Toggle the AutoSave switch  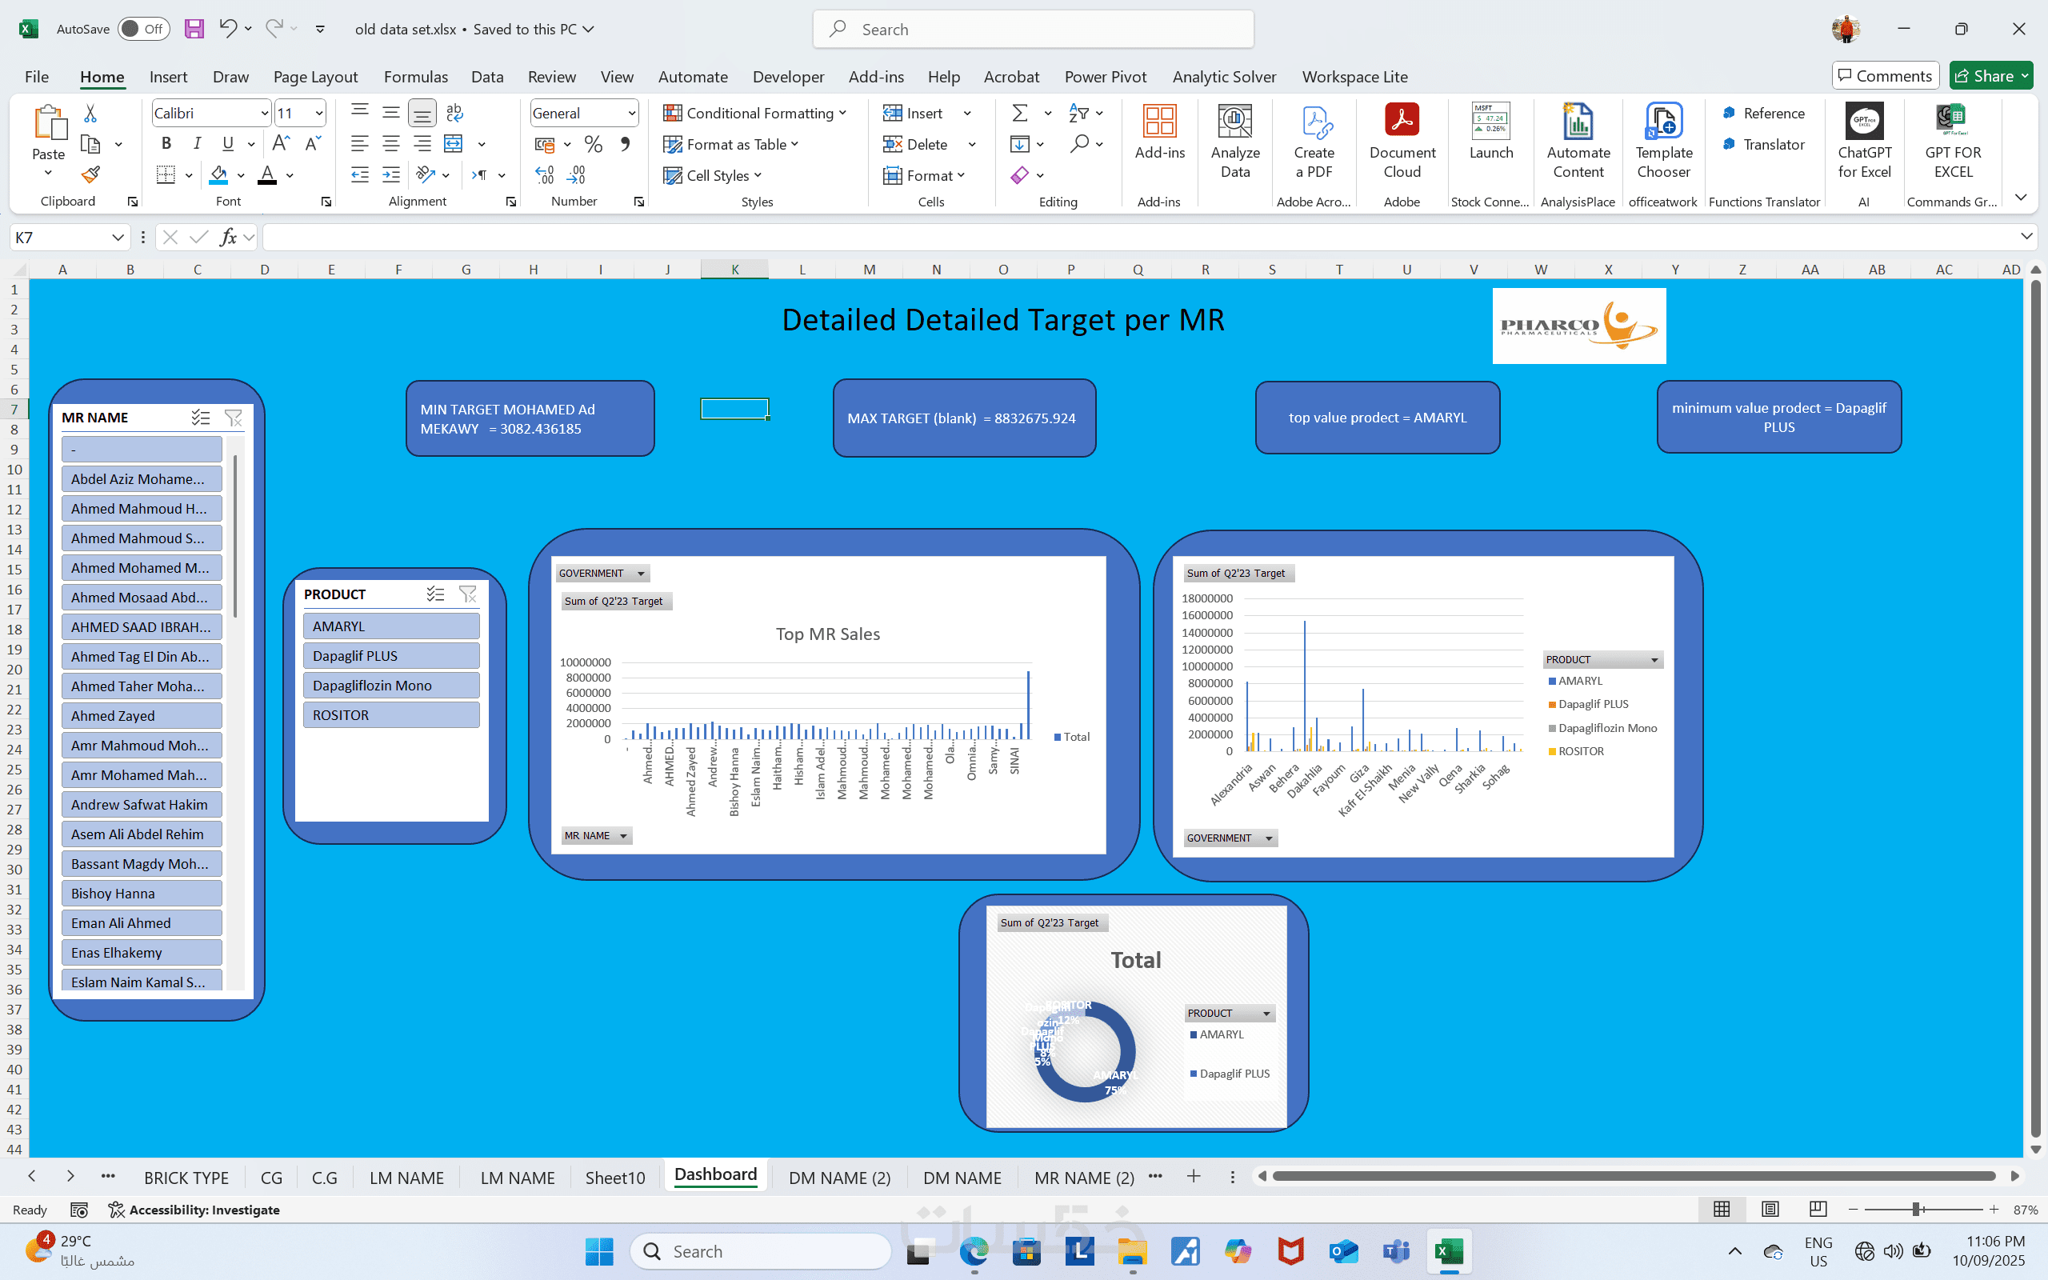(x=142, y=29)
